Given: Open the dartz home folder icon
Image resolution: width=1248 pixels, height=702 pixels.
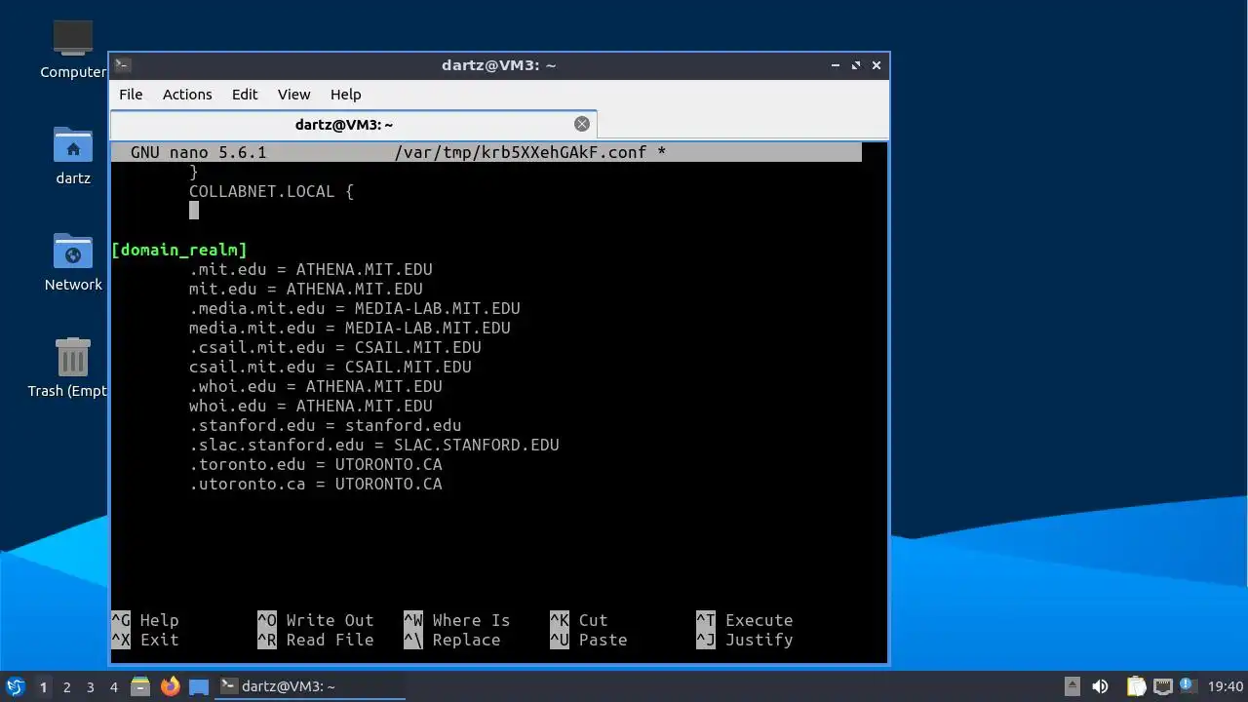Looking at the screenshot, I should 73,145.
